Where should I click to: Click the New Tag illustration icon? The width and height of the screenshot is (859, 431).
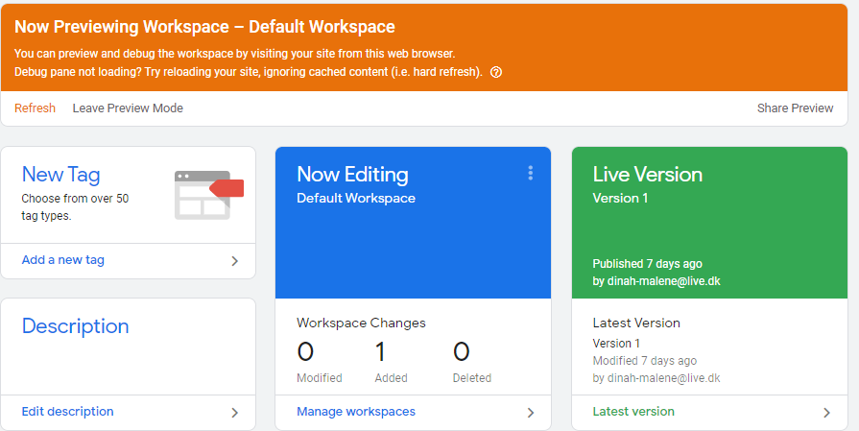[208, 195]
